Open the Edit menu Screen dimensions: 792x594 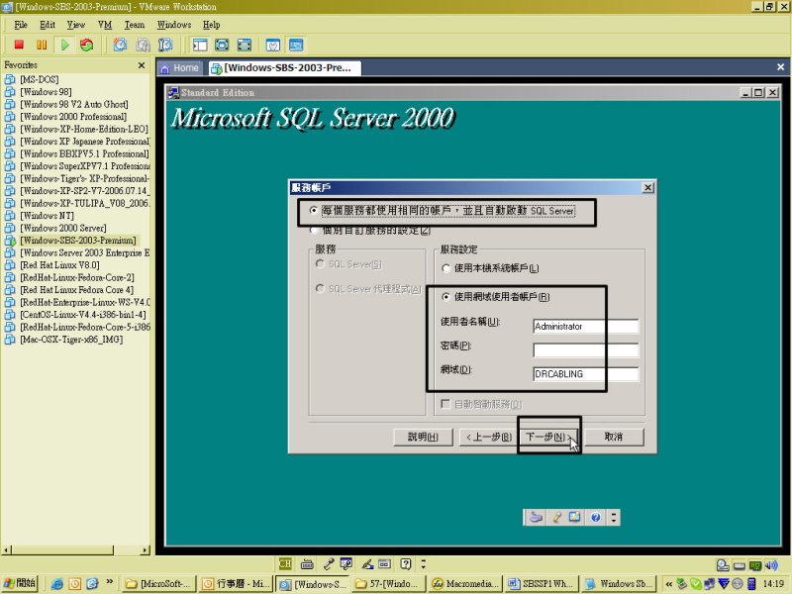(48, 25)
